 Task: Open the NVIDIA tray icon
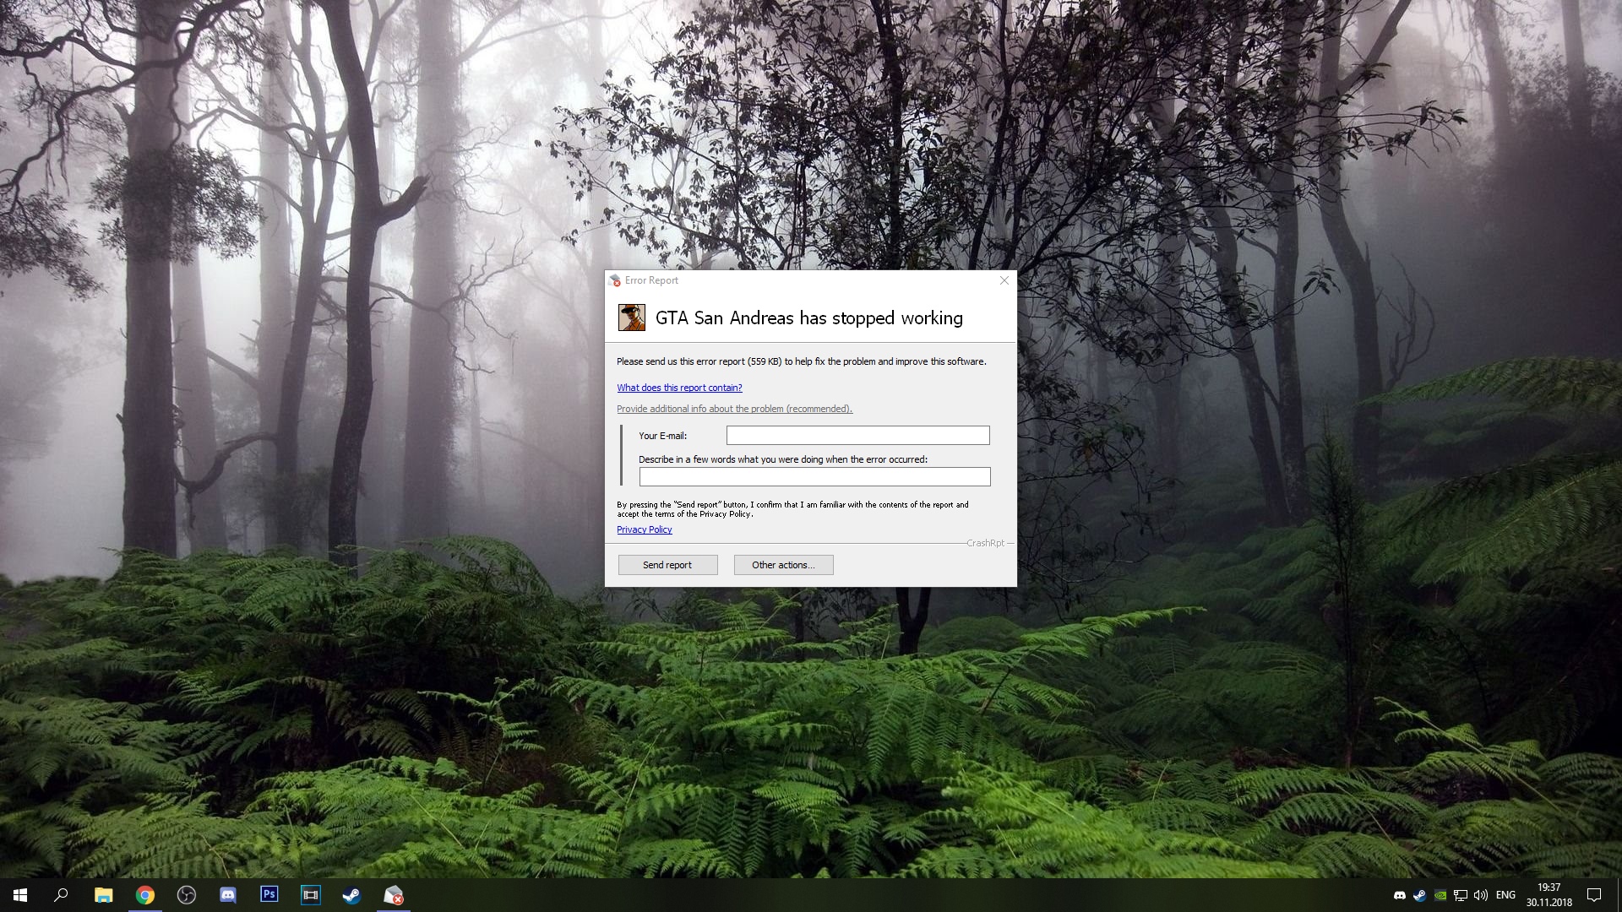(1440, 895)
